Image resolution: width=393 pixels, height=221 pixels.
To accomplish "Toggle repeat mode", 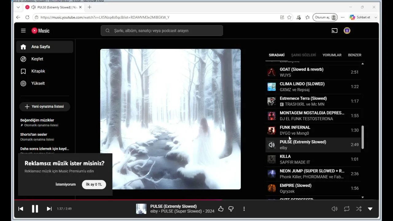I will (x=347, y=209).
